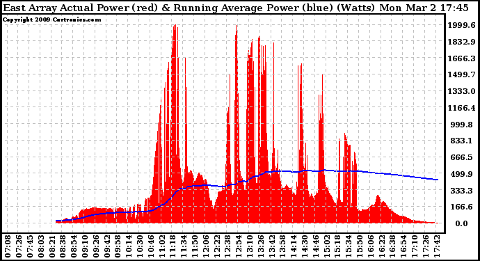
Task: Click the blue running average line's right end
Action: tap(438, 180)
